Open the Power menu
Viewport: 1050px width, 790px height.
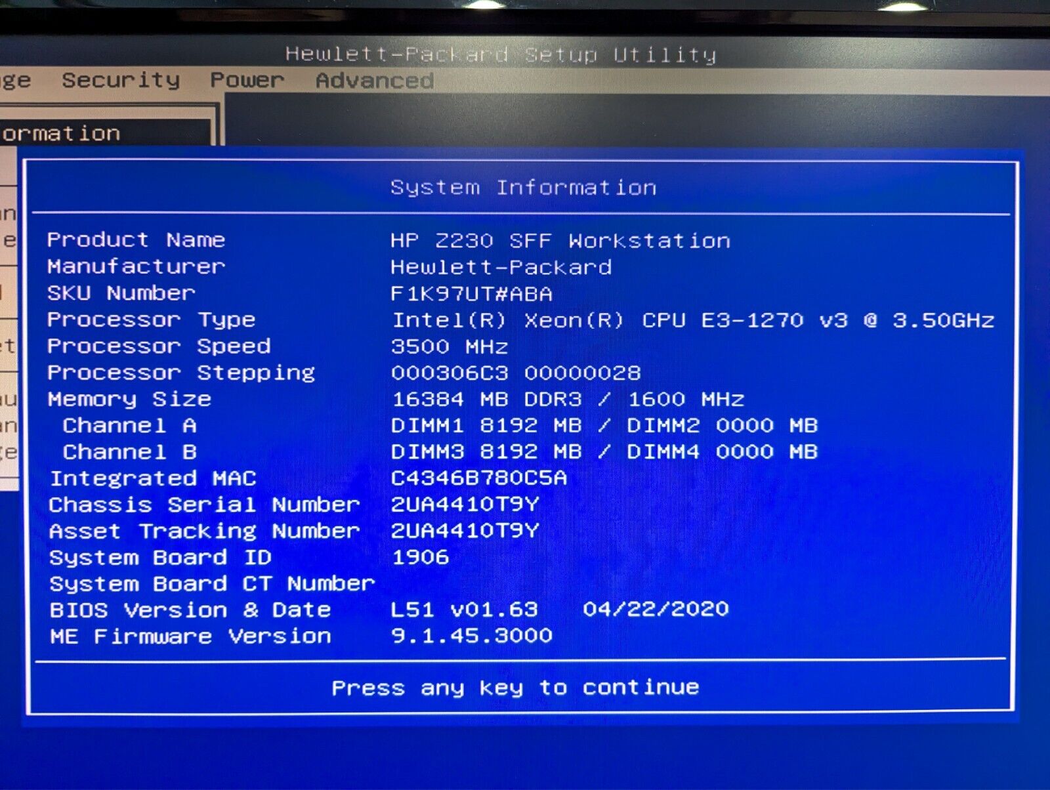tap(247, 80)
